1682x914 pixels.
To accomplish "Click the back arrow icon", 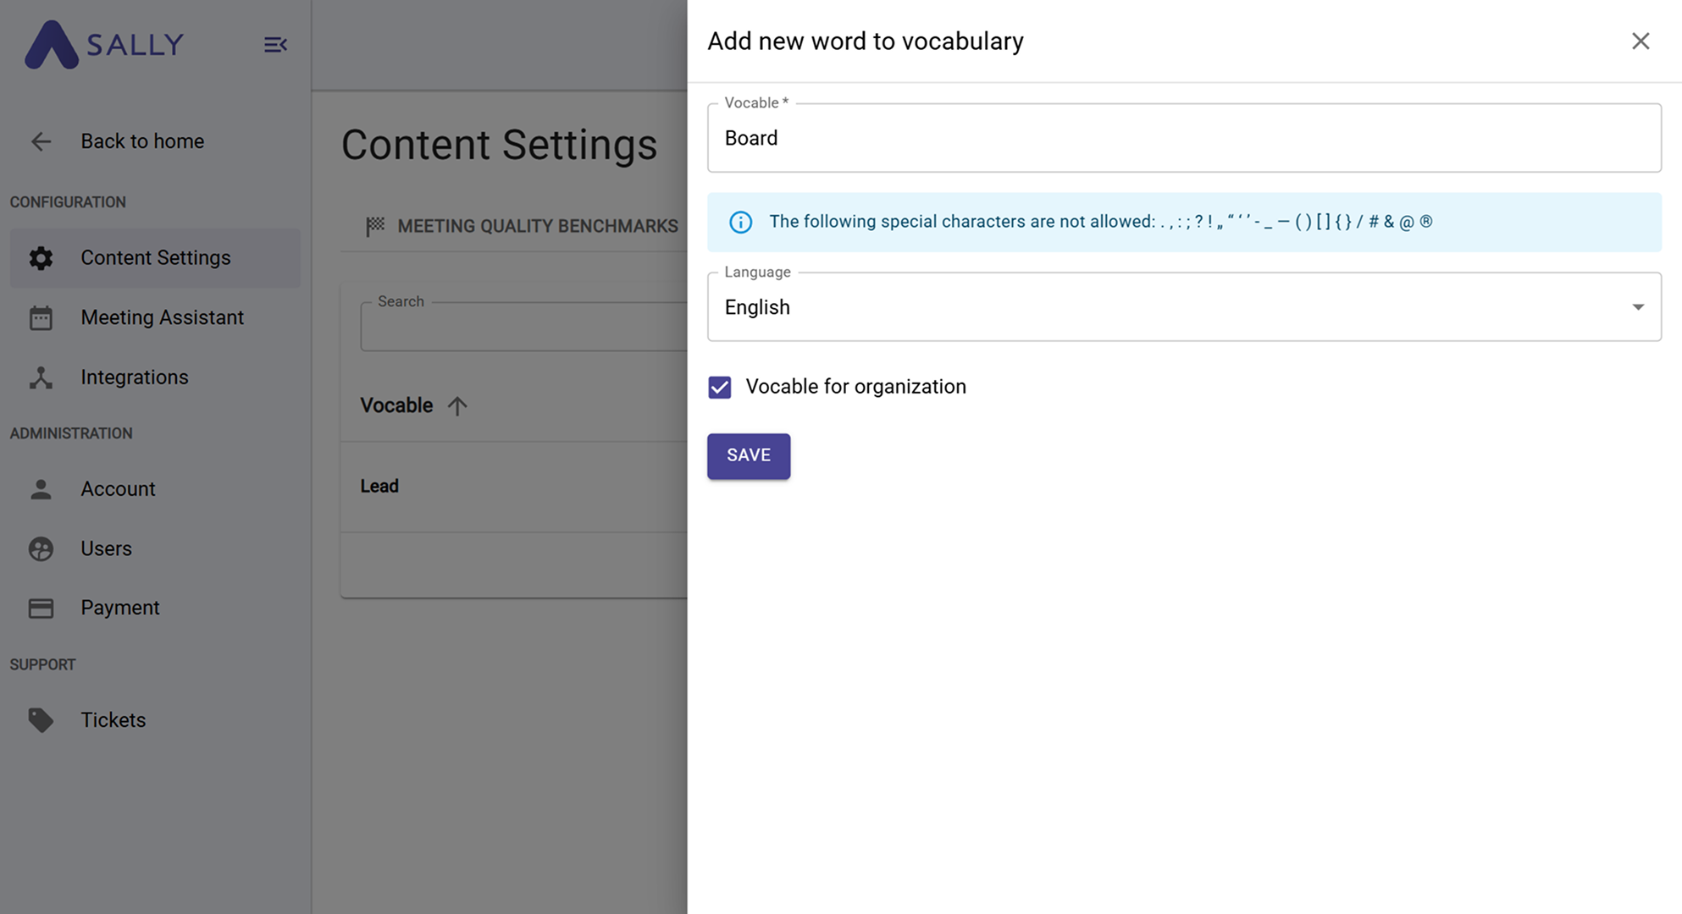I will [41, 141].
